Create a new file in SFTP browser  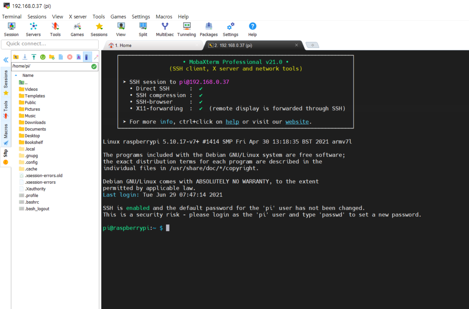click(61, 57)
